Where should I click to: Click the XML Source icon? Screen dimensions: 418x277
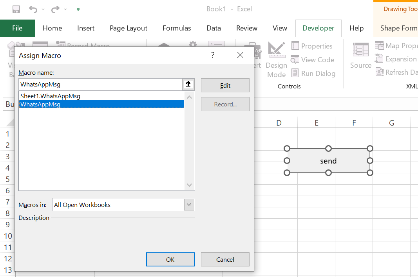pyautogui.click(x=360, y=50)
